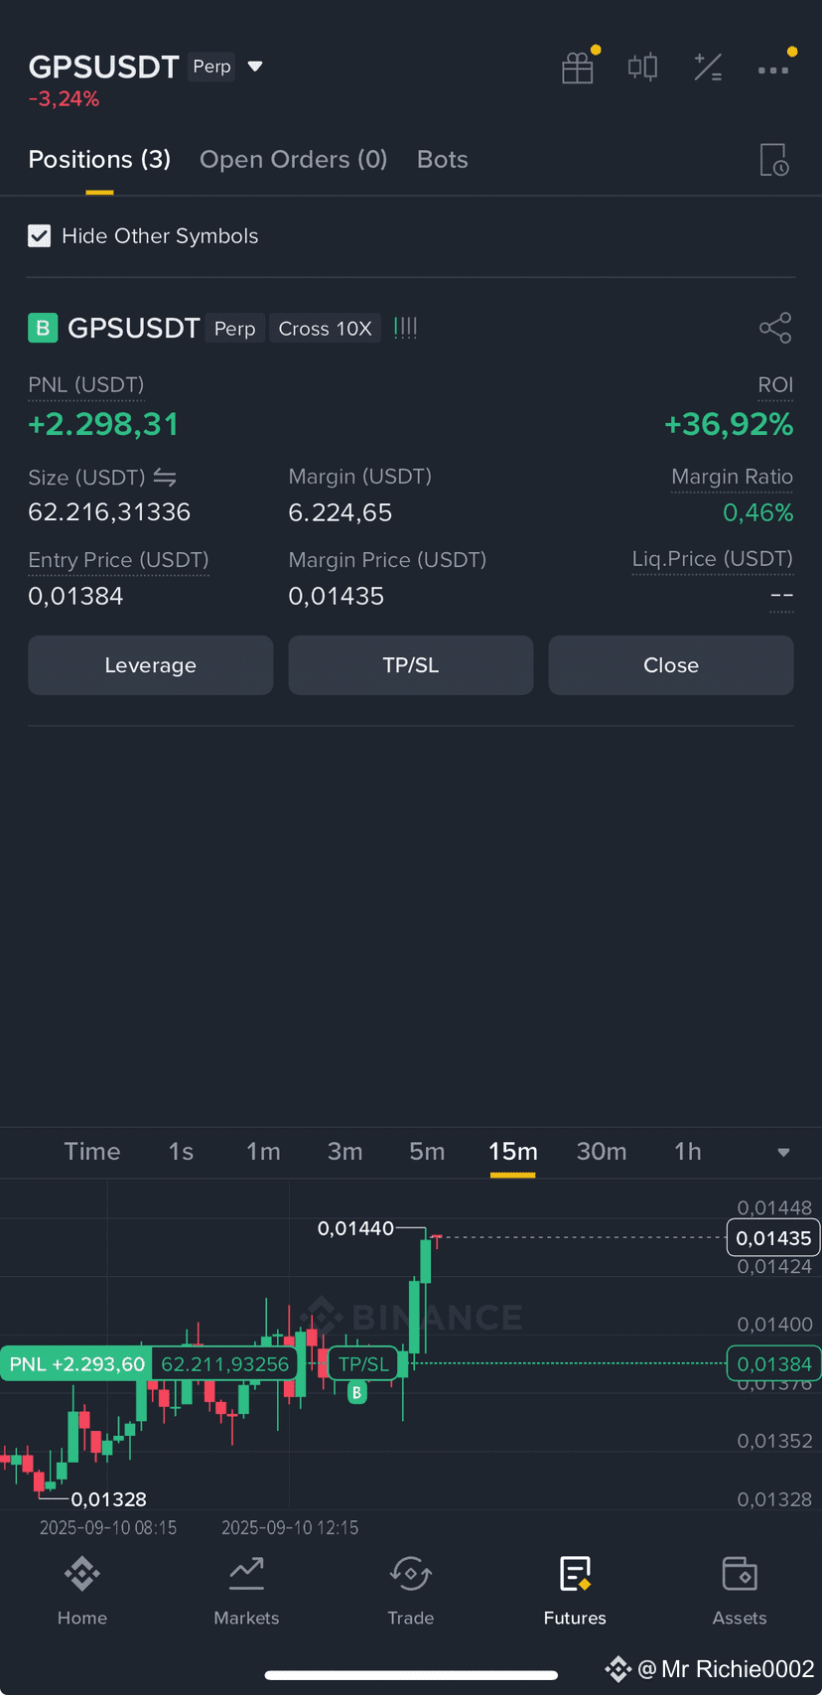Share the GPSUSDT position

[x=775, y=328]
